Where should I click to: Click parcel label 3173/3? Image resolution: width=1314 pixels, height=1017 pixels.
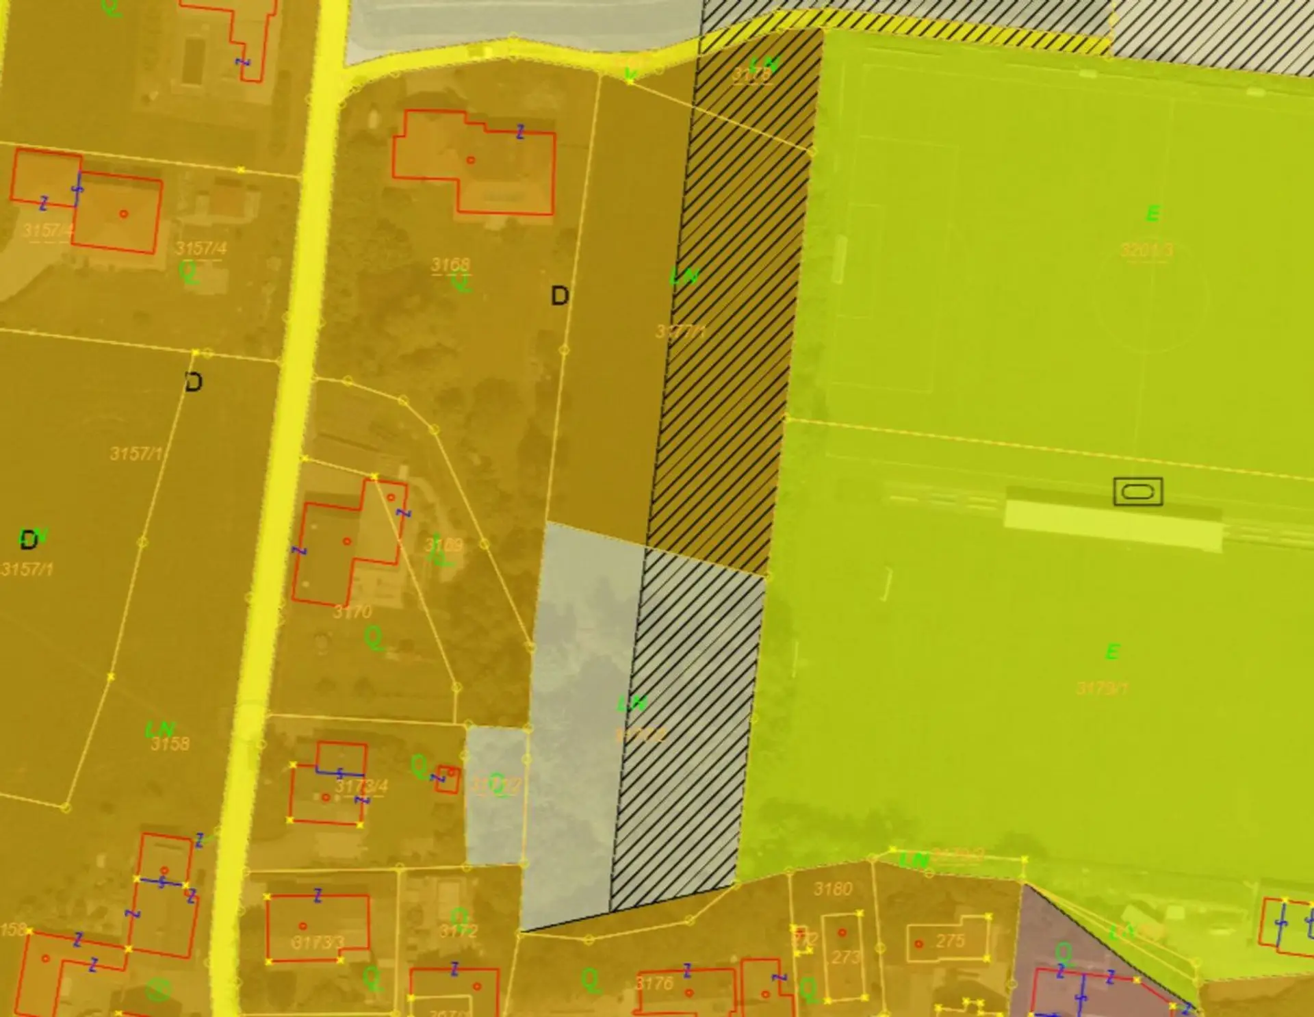[x=317, y=942]
